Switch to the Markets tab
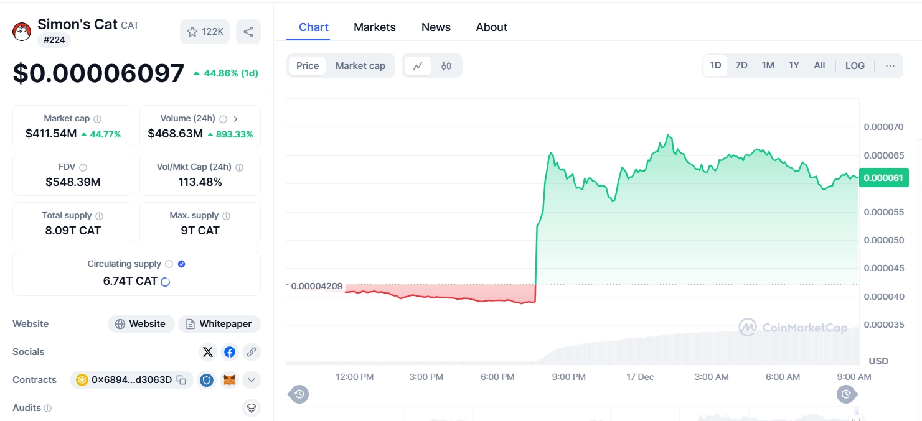The height and width of the screenshot is (421, 922). click(375, 27)
